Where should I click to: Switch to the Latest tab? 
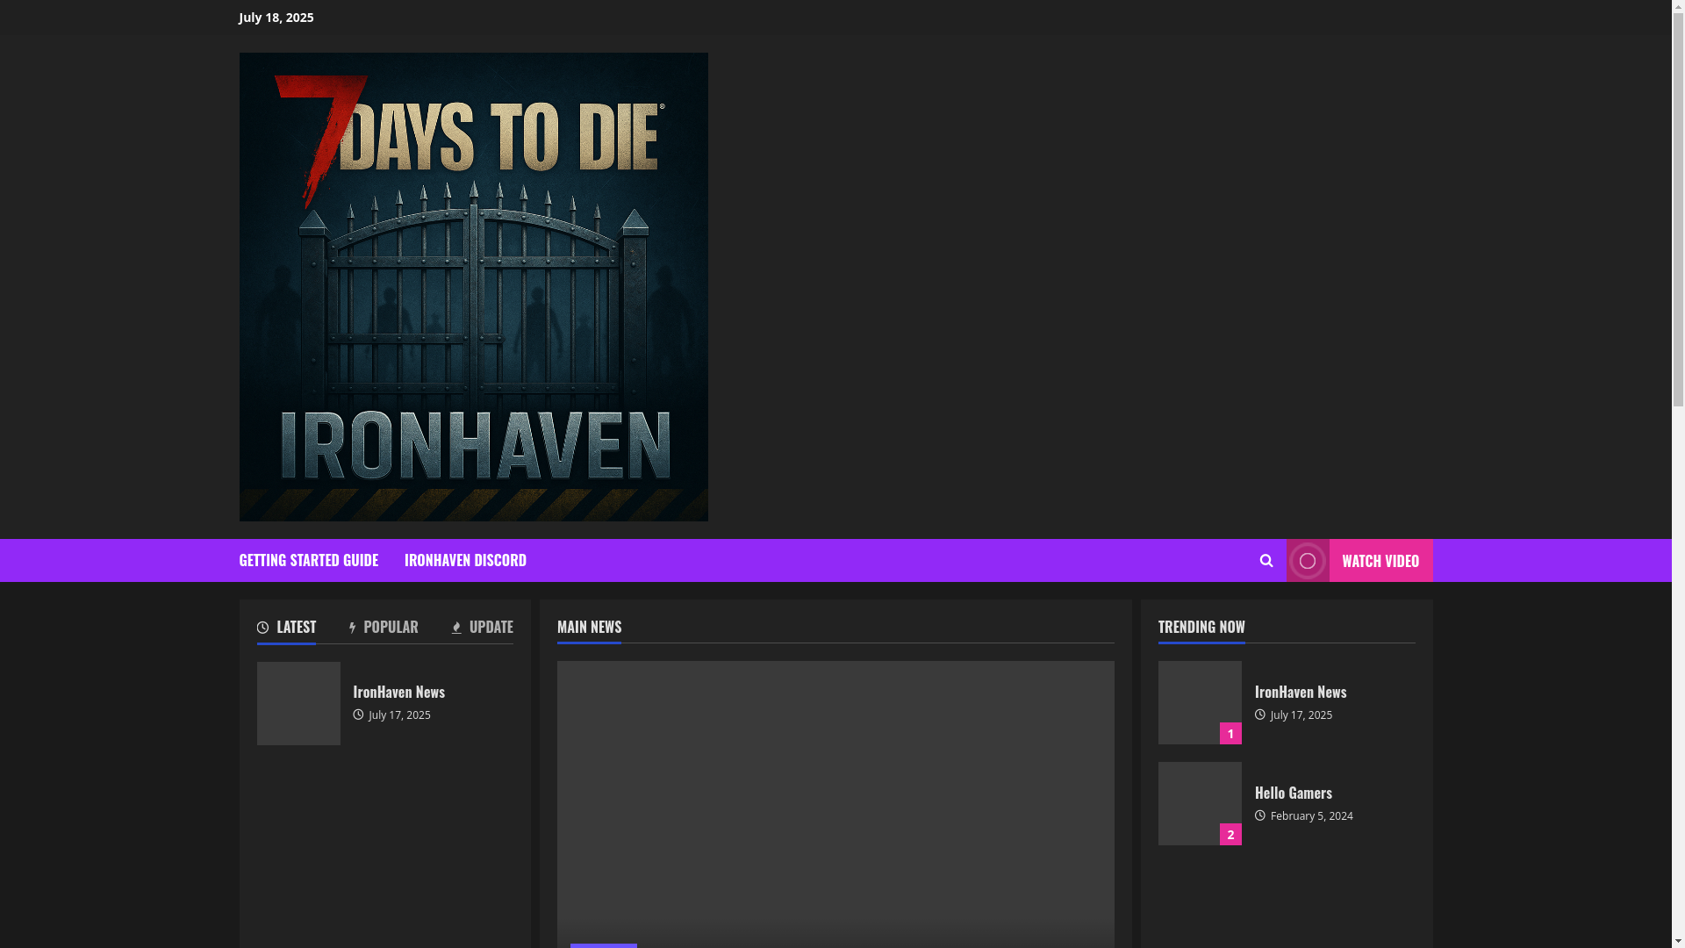click(x=286, y=627)
